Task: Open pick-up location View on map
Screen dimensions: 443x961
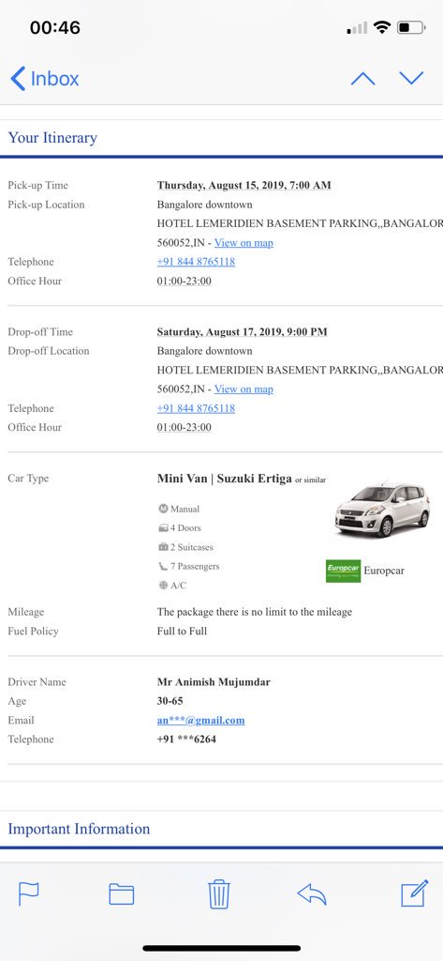Action: (x=244, y=243)
